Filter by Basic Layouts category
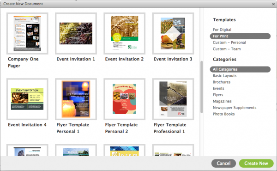Screen dimensions: 277x171 coord(224,76)
